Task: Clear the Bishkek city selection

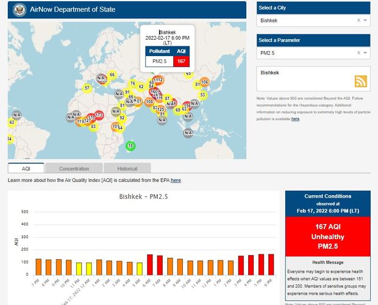Action: [x=358, y=21]
